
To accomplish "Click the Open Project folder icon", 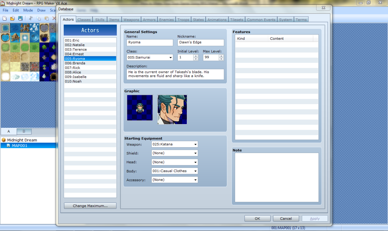I will click(x=13, y=18).
